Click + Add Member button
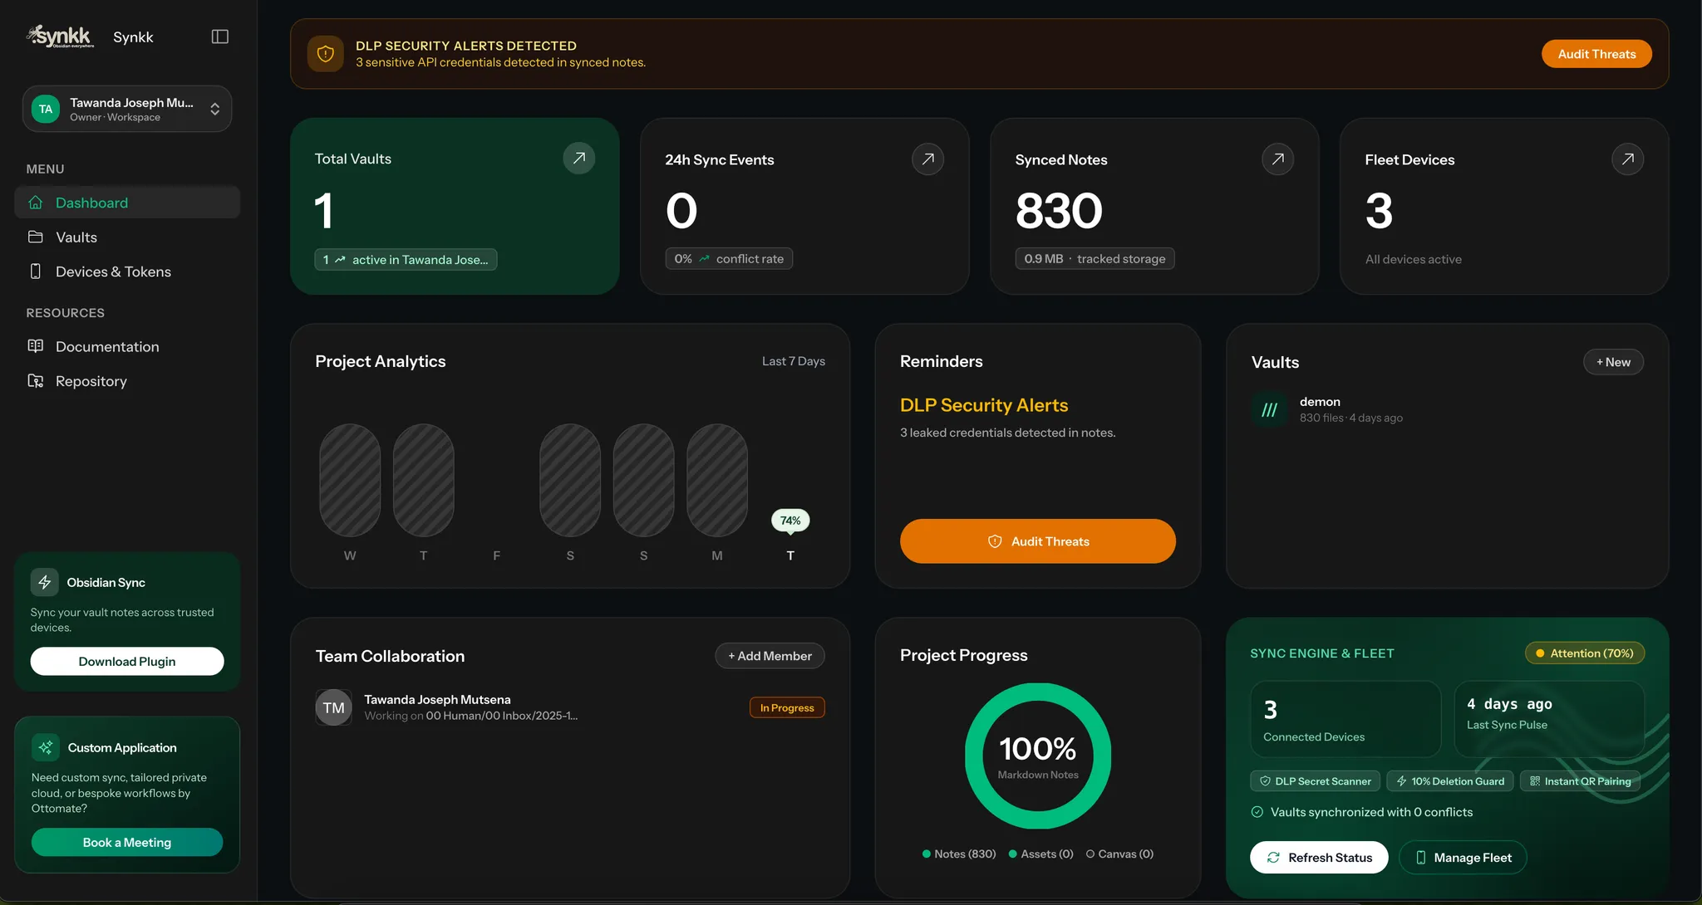 point(770,656)
